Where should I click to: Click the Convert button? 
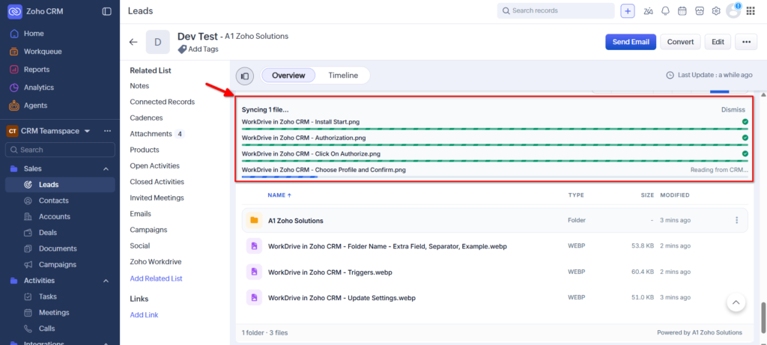(x=680, y=42)
